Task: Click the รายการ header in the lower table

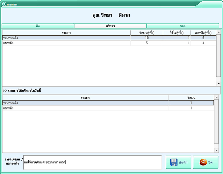Action: (x=85, y=98)
